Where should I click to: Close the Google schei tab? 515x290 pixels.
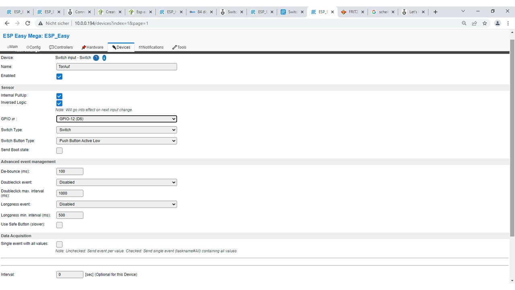(x=393, y=12)
